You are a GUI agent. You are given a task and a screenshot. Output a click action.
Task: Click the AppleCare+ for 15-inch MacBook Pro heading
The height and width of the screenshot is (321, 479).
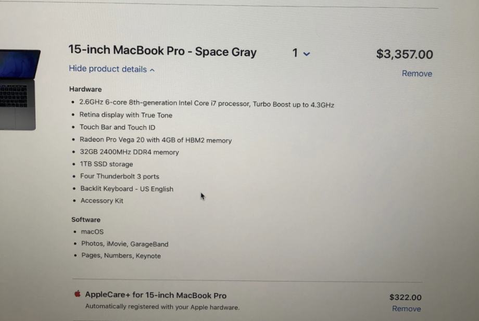coord(156,295)
